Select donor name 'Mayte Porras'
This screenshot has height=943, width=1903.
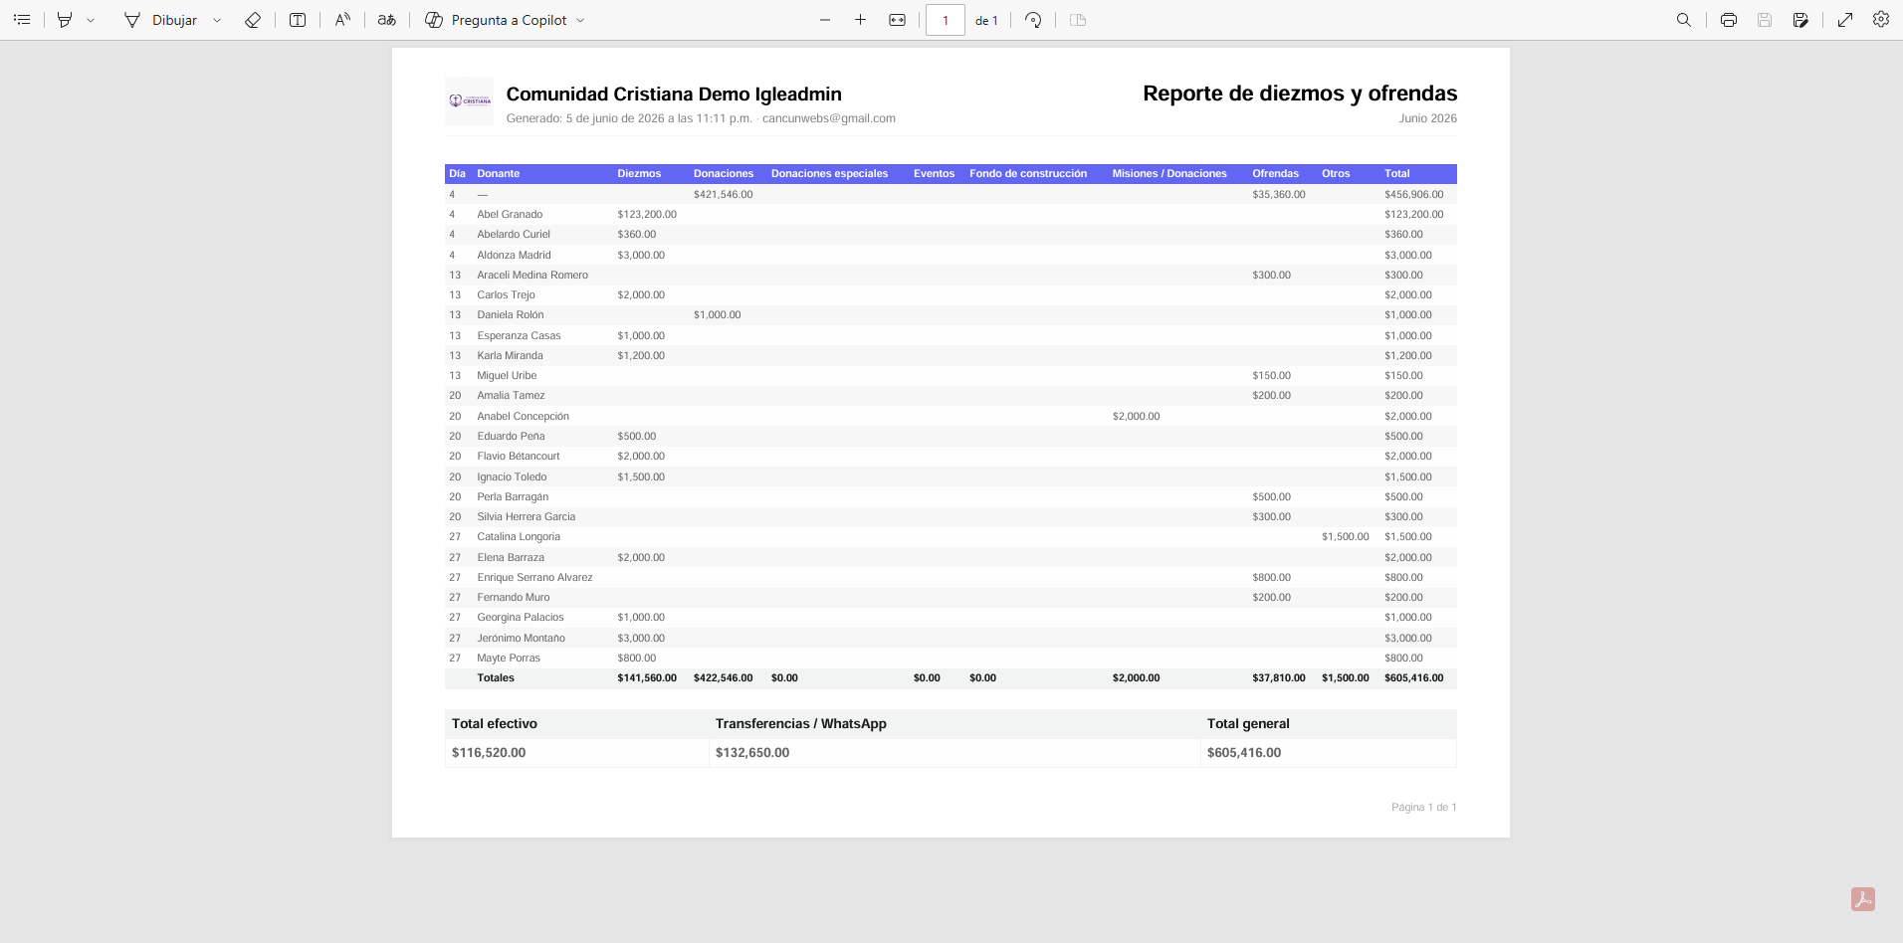click(x=509, y=658)
